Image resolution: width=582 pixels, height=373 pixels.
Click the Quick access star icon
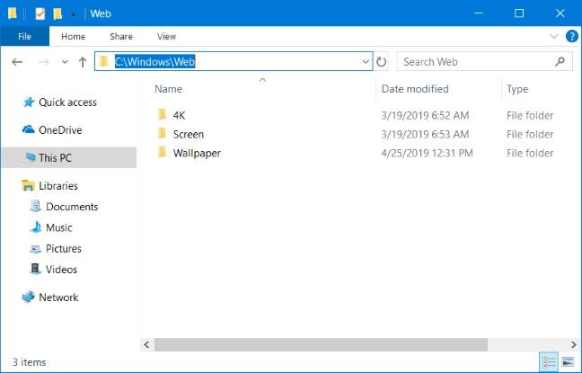29,102
